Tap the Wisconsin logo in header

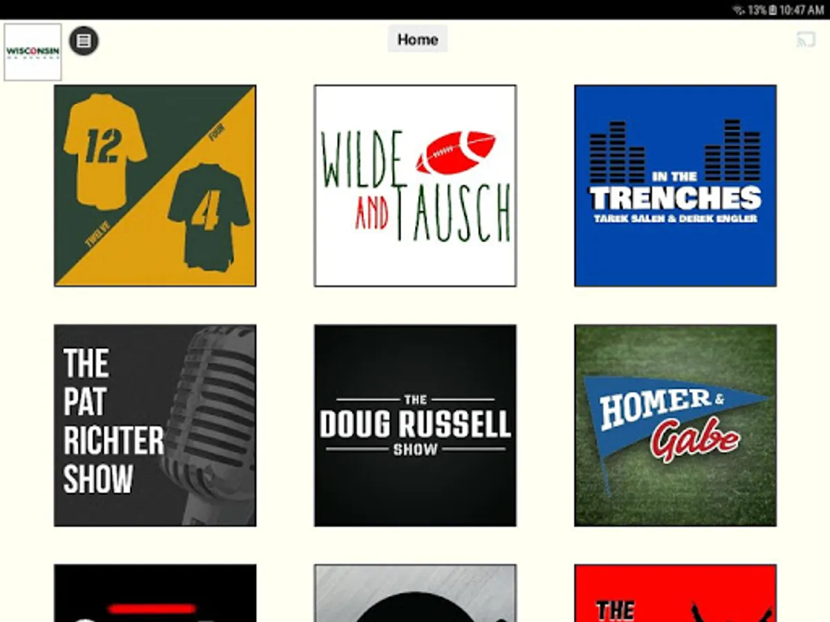point(33,53)
